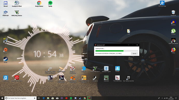Open the uTorrent desktop shortcut

tap(173, 32)
